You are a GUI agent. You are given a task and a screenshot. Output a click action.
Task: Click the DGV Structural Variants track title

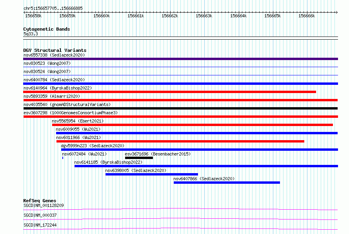click(55, 50)
